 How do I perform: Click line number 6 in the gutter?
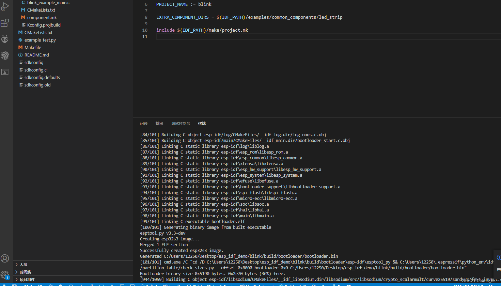pyautogui.click(x=146, y=4)
